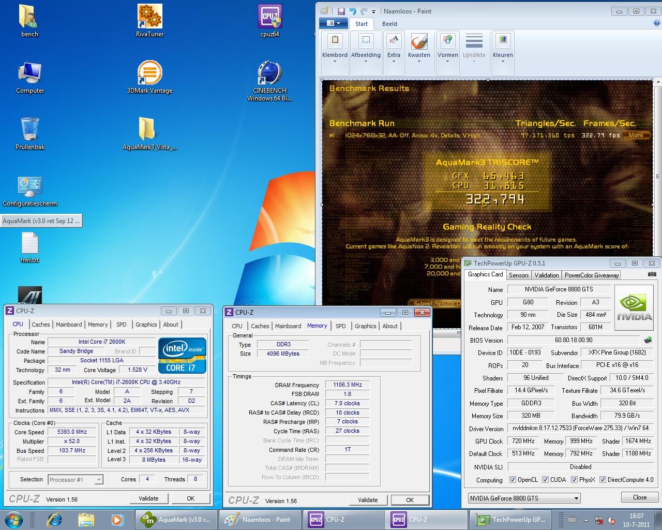
Task: Open the About tab in left CPU-Z window
Action: point(171,325)
